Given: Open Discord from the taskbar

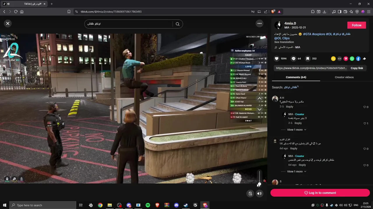Looking at the screenshot, I should point(176,205).
